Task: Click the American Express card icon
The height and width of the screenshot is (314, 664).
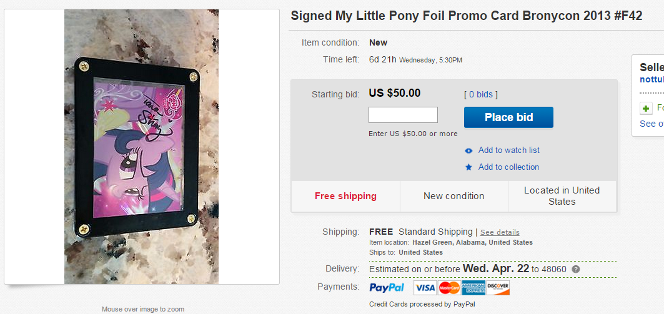Action: click(473, 288)
